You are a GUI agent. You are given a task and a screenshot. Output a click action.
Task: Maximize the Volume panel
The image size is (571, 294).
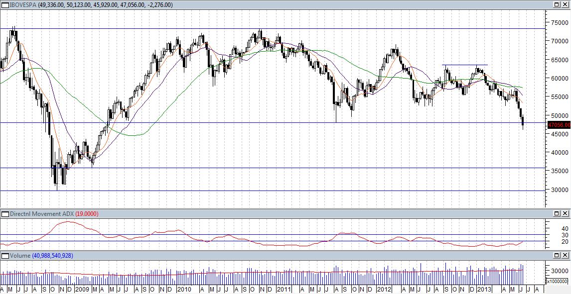(x=557, y=256)
